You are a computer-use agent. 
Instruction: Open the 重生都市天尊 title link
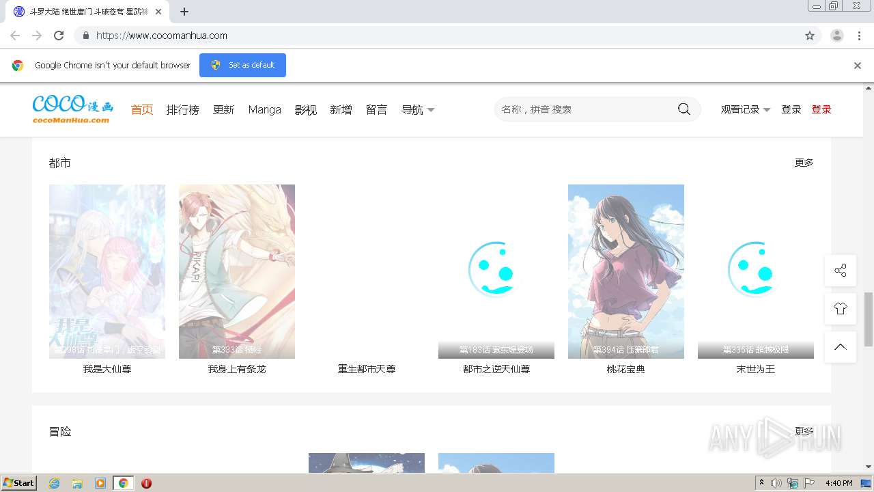367,369
